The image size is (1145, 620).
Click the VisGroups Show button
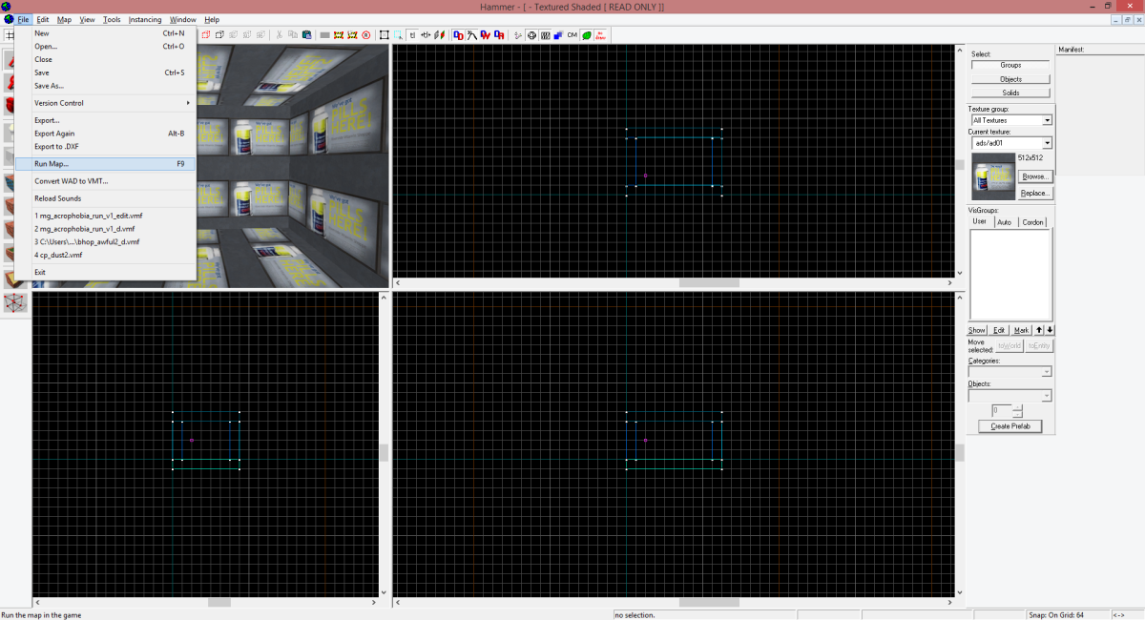click(977, 330)
